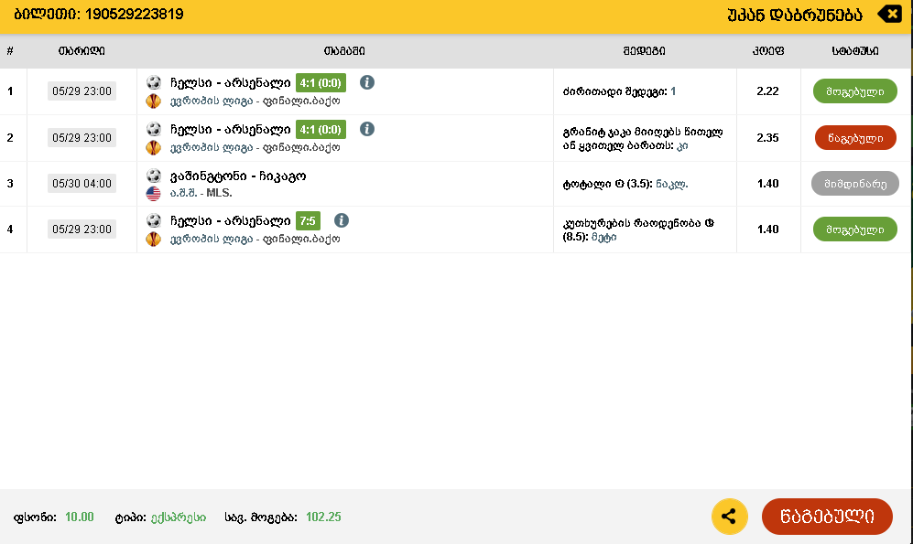Screen dimensions: 913x544
Task: Click the 2.35 coefficient value
Action: [x=767, y=138]
